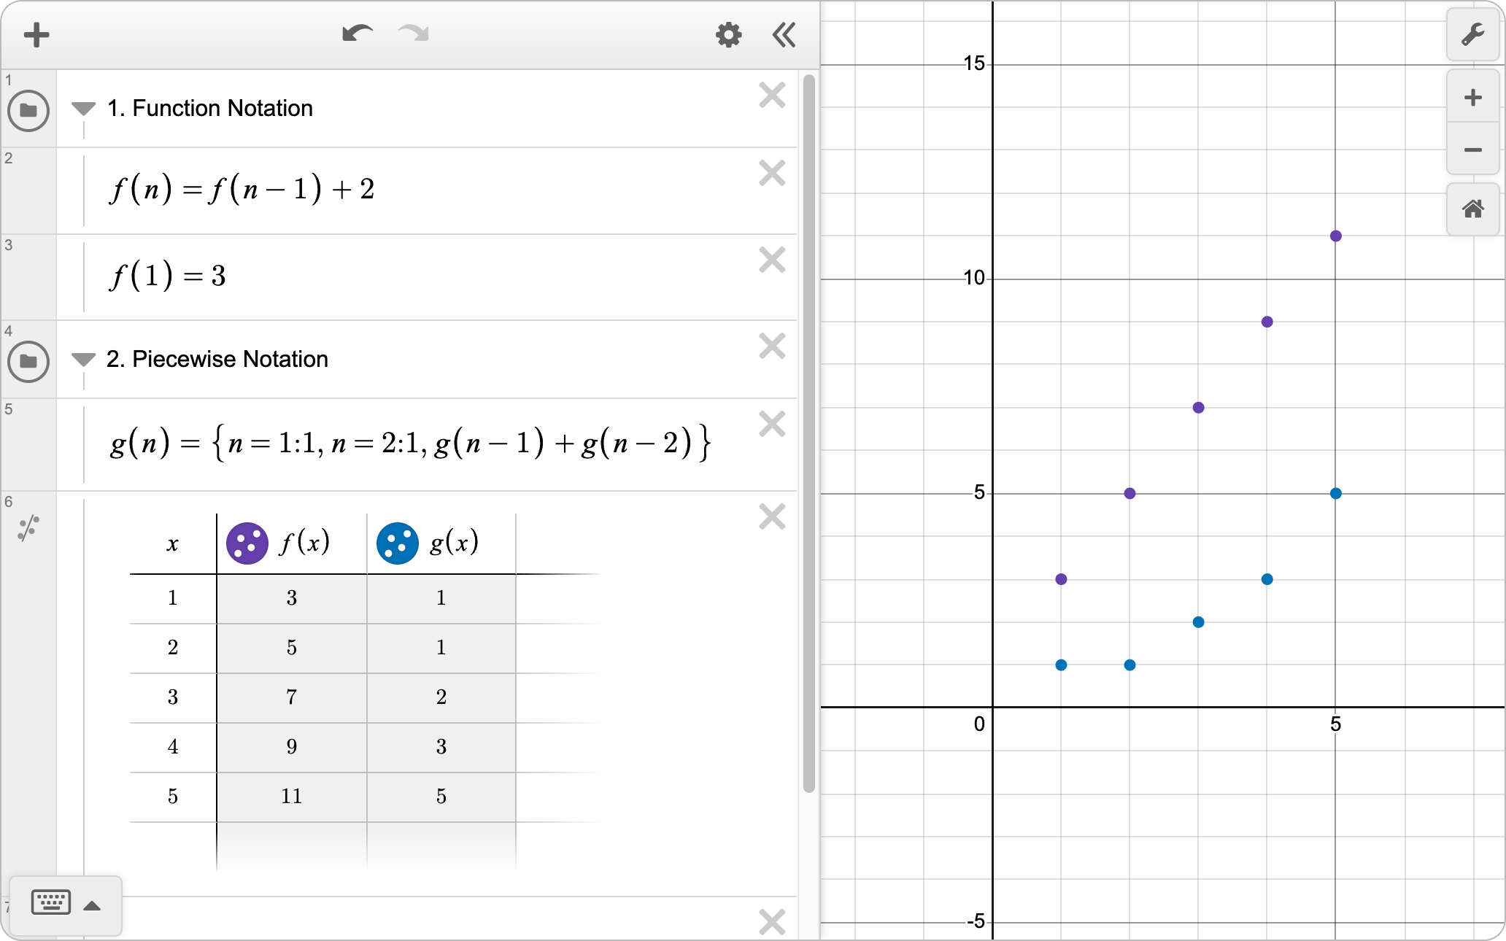Open expression list settings gear
1506x941 pixels.
728,34
